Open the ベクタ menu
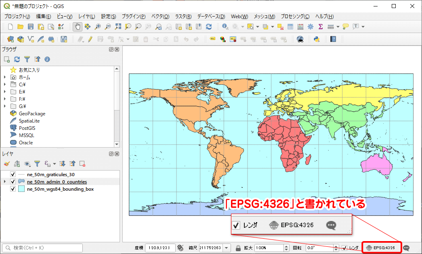Screen dimensions: 422x254 pyautogui.click(x=161, y=17)
